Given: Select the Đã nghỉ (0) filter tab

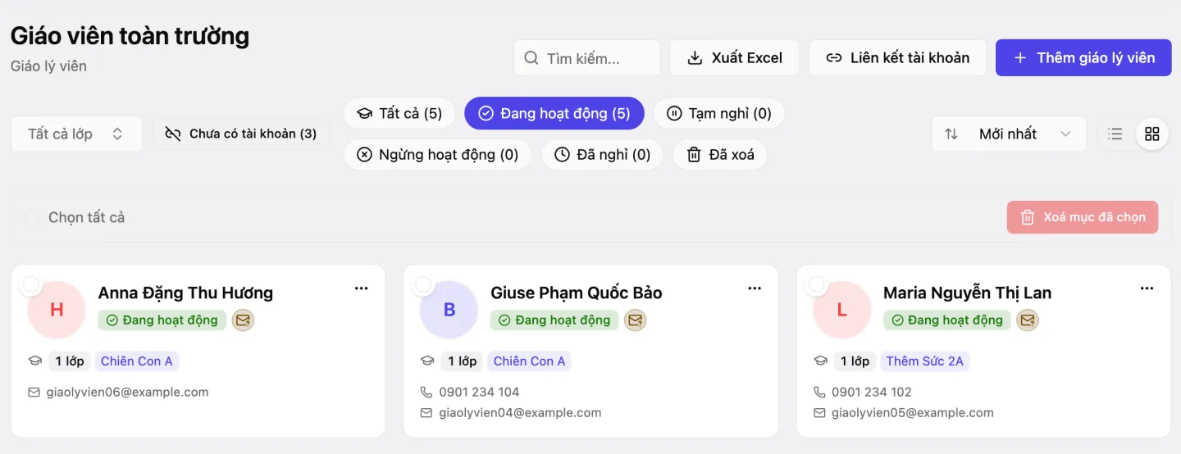Looking at the screenshot, I should point(602,154).
